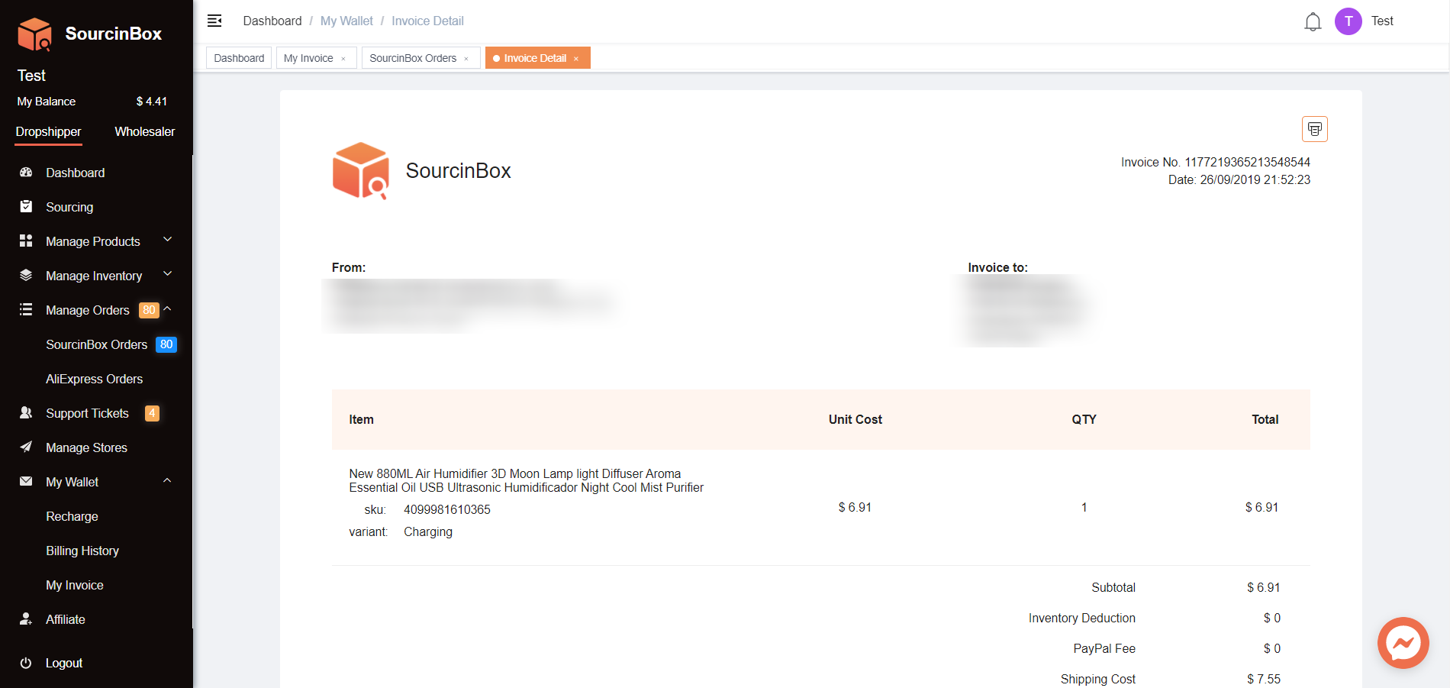This screenshot has height=688, width=1450.
Task: Go to Recharge under My Wallet
Action: tap(72, 516)
